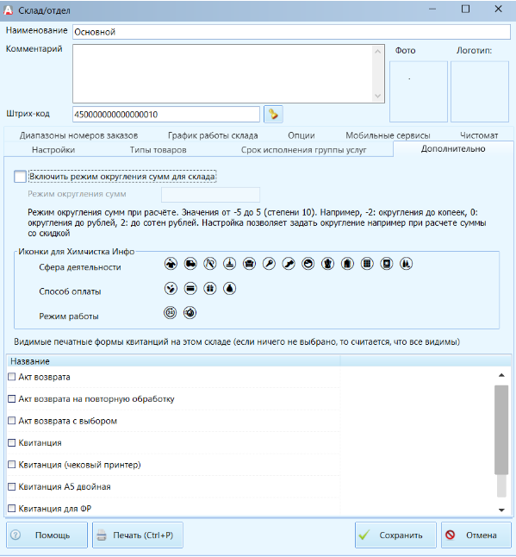
Task: Switch to the Мобильные сервисы tab
Action: tap(388, 135)
